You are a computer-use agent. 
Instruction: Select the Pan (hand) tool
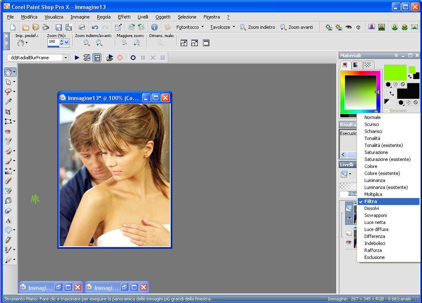tap(8, 72)
